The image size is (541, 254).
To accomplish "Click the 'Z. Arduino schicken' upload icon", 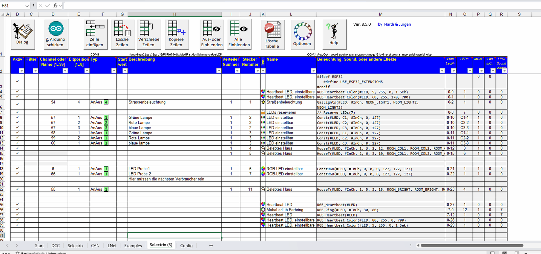I will [56, 34].
